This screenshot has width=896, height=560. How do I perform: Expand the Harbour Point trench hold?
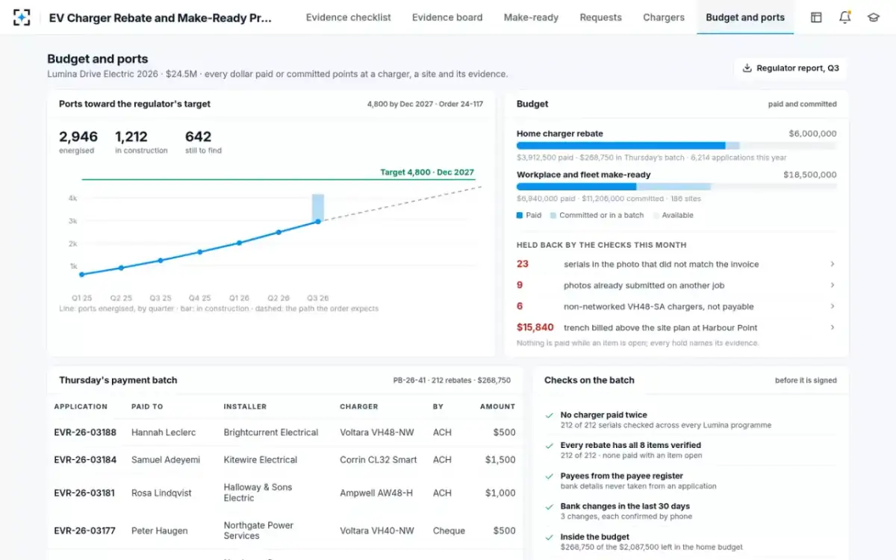[833, 327]
